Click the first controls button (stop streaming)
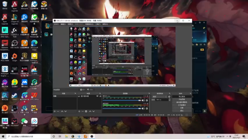The height and width of the screenshot is (139, 248). (182, 96)
